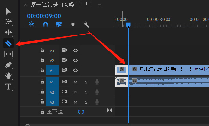The height and width of the screenshot is (126, 209).
Task: Toggle sync lock on A3
Action: [65, 102]
